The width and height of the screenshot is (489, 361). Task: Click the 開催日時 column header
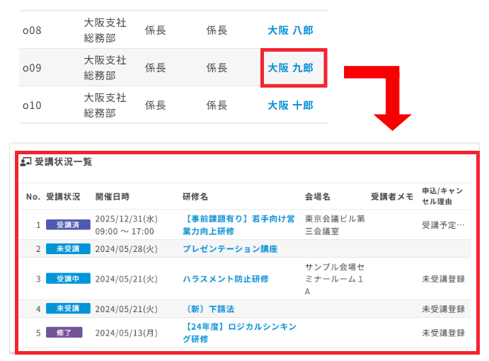click(x=113, y=197)
